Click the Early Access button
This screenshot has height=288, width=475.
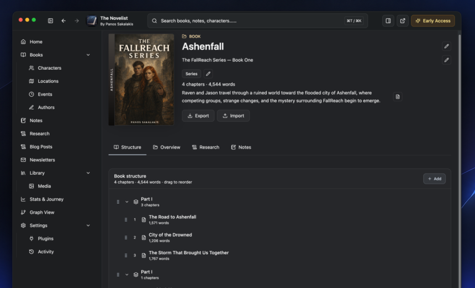pos(433,20)
